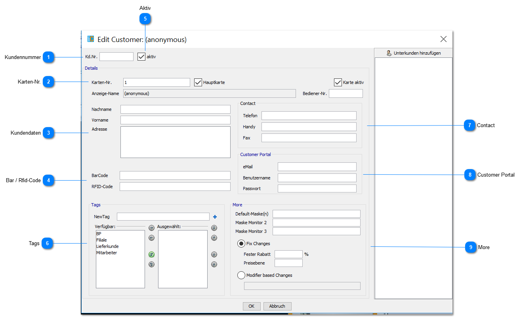Cancel with the Abbruch button
Image resolution: width=521 pixels, height=318 pixels.
277,306
